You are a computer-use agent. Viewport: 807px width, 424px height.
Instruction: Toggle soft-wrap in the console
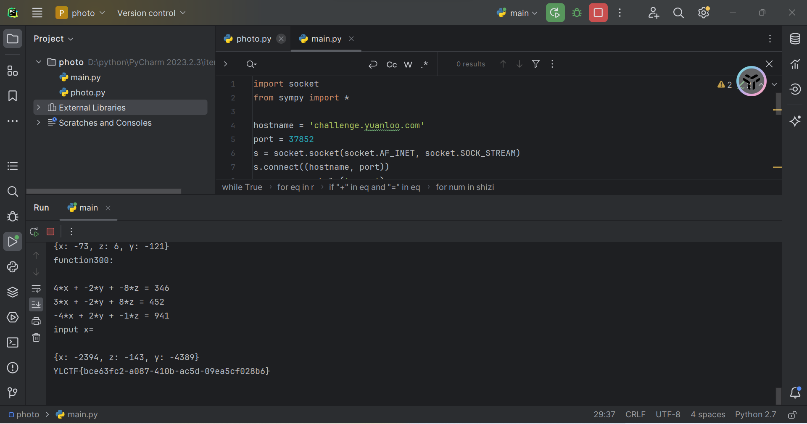tap(36, 288)
